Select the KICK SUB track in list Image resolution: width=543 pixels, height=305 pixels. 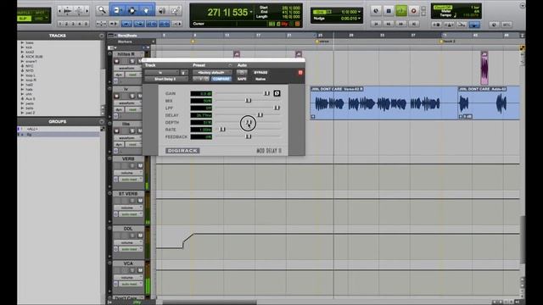[x=34, y=57]
